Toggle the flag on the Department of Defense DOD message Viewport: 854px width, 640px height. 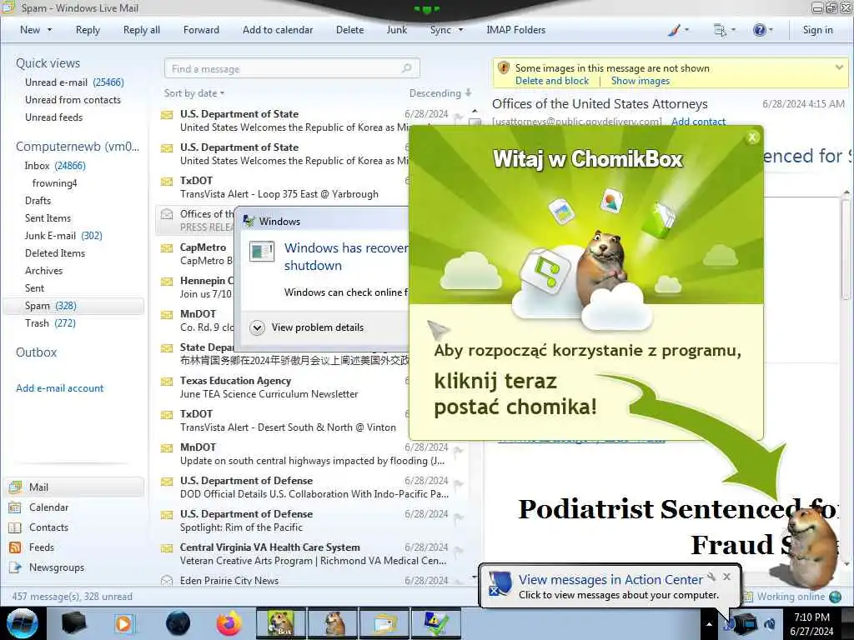459,484
